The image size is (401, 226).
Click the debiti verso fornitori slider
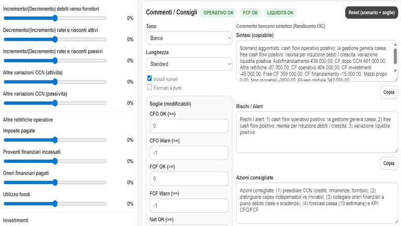click(x=55, y=18)
